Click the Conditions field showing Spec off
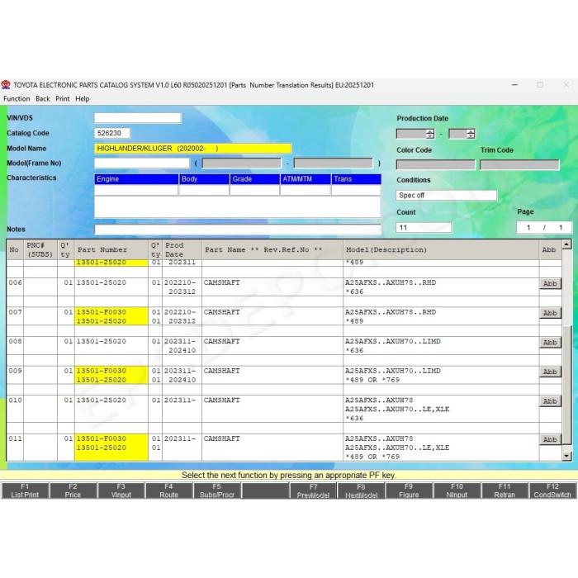 coord(446,196)
